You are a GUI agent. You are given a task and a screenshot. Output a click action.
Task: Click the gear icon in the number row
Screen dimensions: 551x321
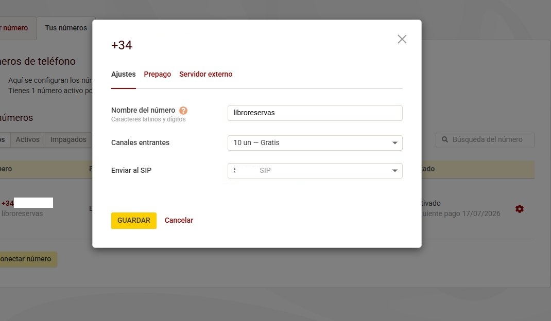(x=520, y=209)
